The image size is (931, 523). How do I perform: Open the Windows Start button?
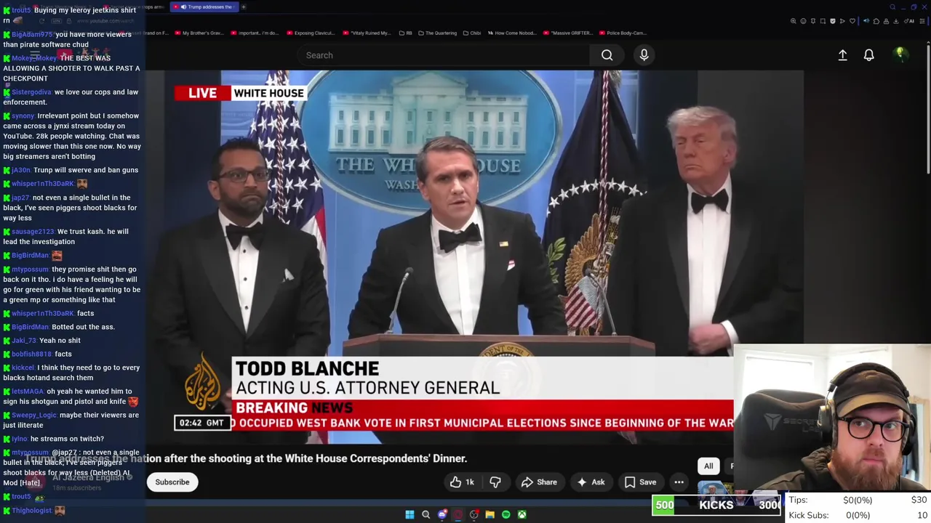[x=409, y=514]
